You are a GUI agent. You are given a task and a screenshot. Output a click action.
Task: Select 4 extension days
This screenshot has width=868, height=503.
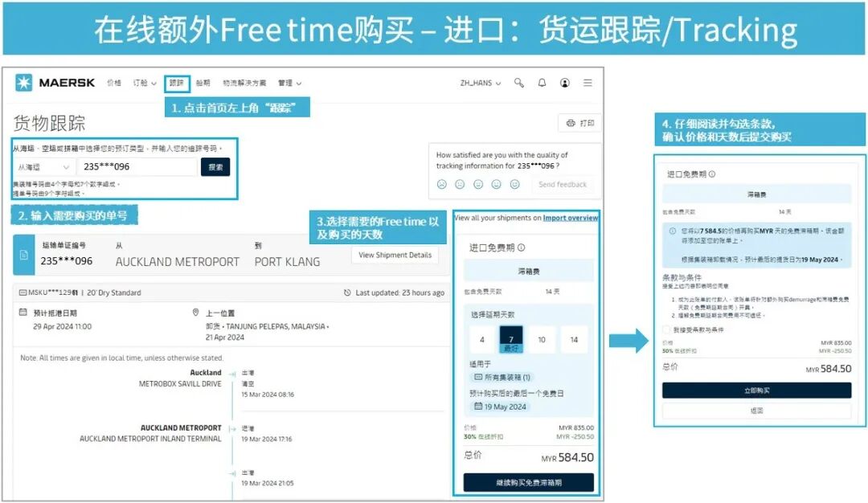click(x=482, y=339)
